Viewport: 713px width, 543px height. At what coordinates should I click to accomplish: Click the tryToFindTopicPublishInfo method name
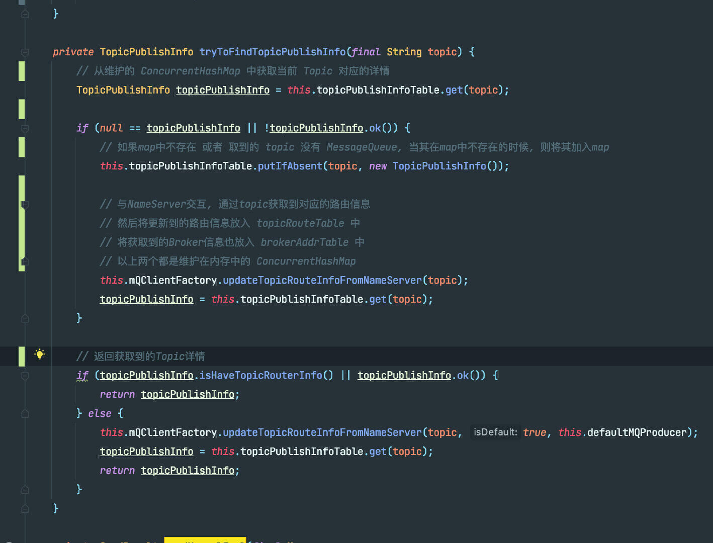pos(273,52)
